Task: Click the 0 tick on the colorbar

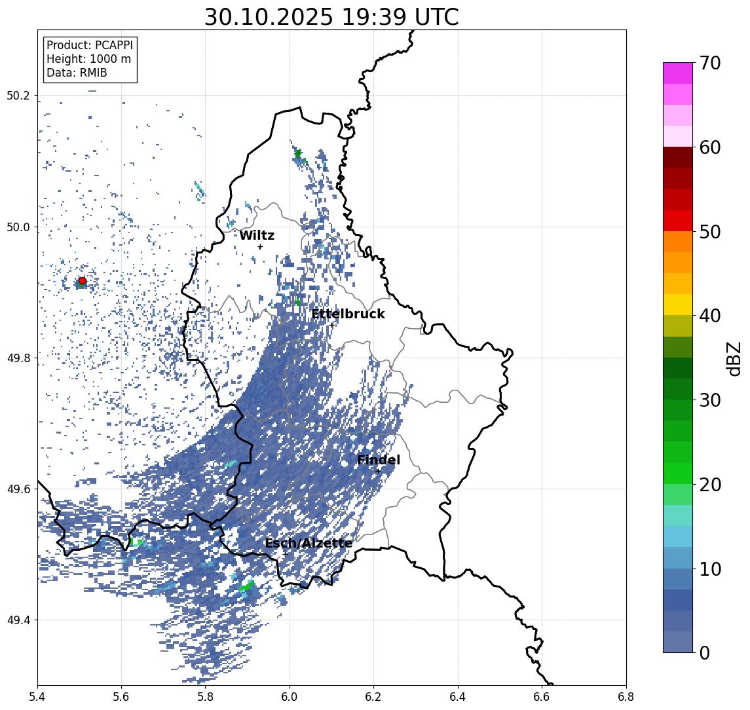Action: pyautogui.click(x=705, y=653)
